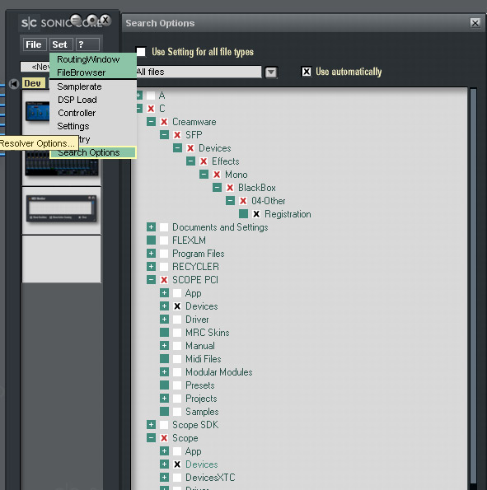The height and width of the screenshot is (490, 487).
Task: Expand Documents and Settings folder
Action: [x=151, y=227]
